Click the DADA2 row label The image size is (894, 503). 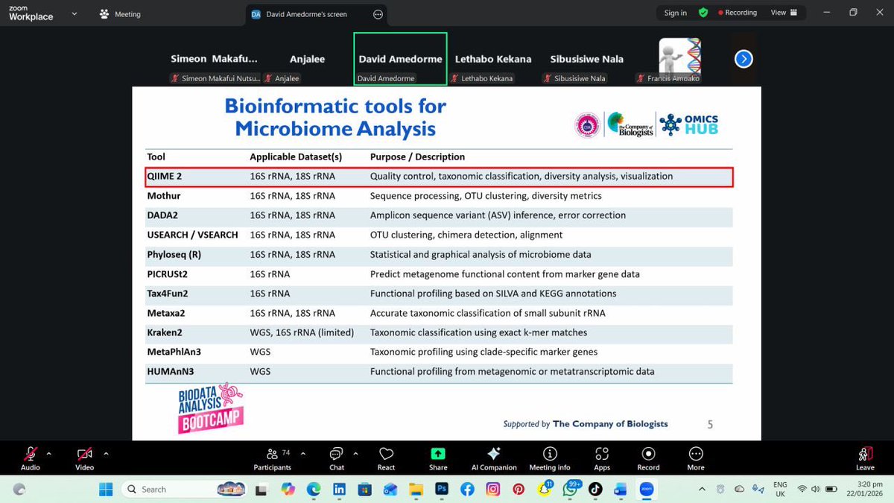click(x=162, y=215)
